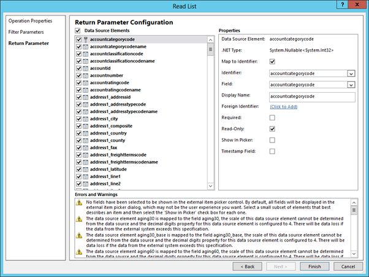Click field icon beside accountclassificationcode
The height and width of the screenshot is (277, 369).
tap(86, 54)
